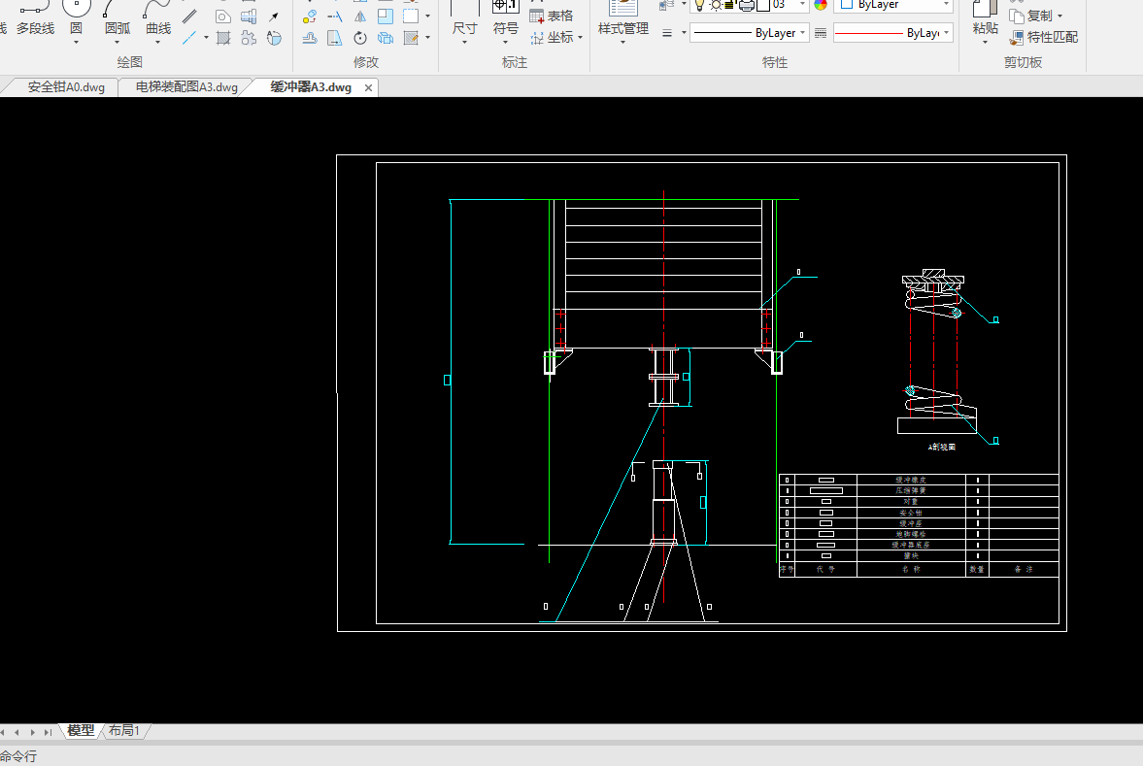Viewport: 1143px width, 766px height.
Task: Switch to the 安全钳A0.dwg tab
Action: coord(65,87)
